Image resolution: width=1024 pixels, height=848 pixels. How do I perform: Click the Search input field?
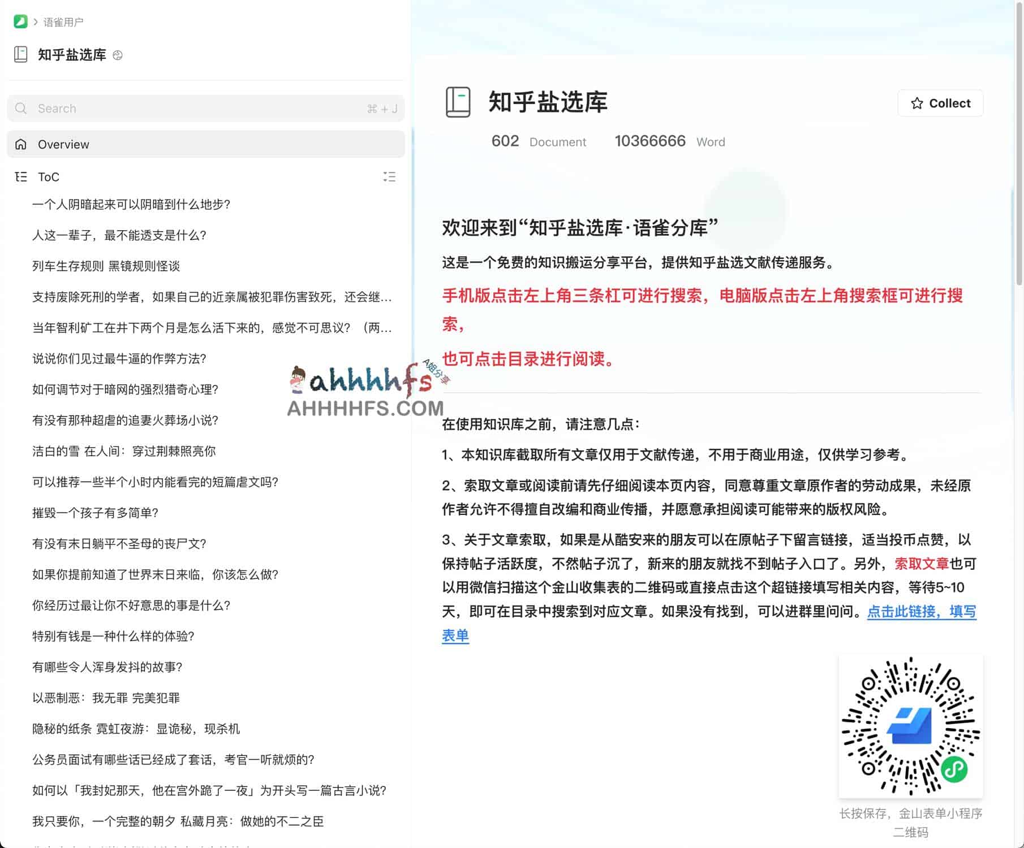click(206, 109)
